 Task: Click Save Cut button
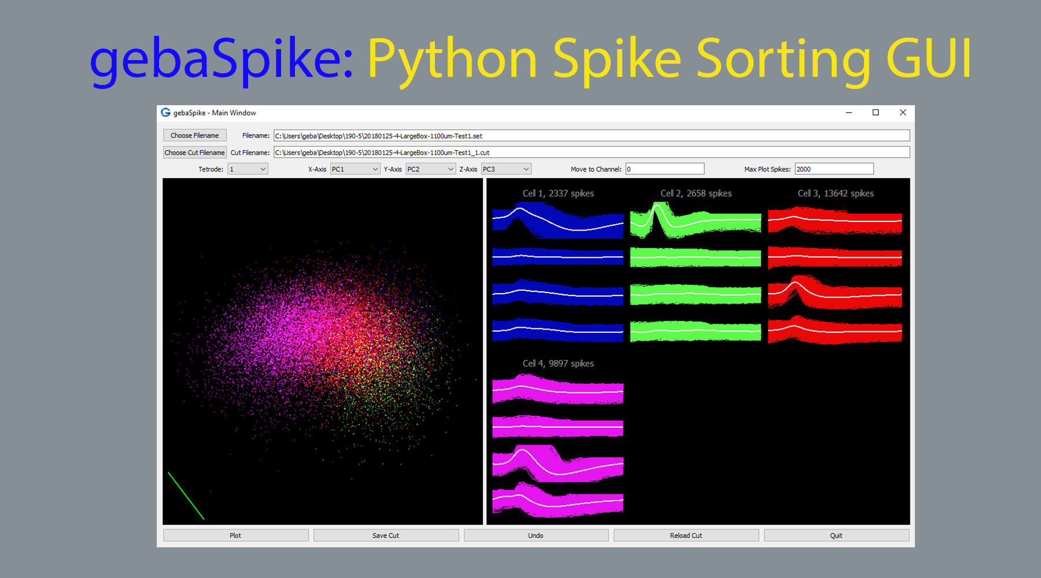pyautogui.click(x=386, y=536)
